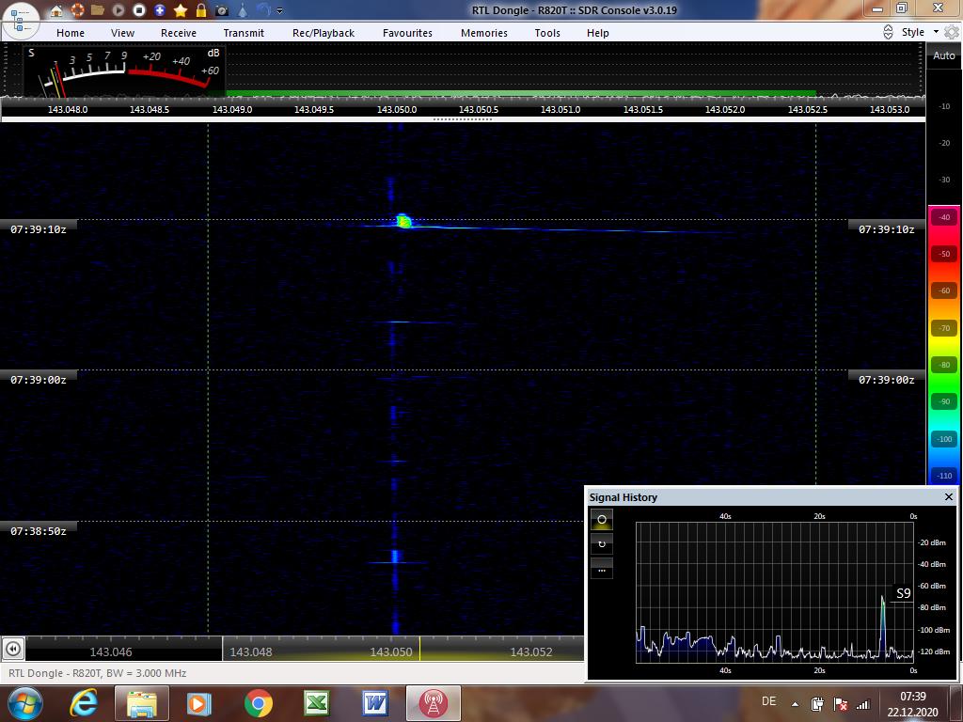
Task: Click 143.052 on the bottom frequency bar
Action: point(531,652)
